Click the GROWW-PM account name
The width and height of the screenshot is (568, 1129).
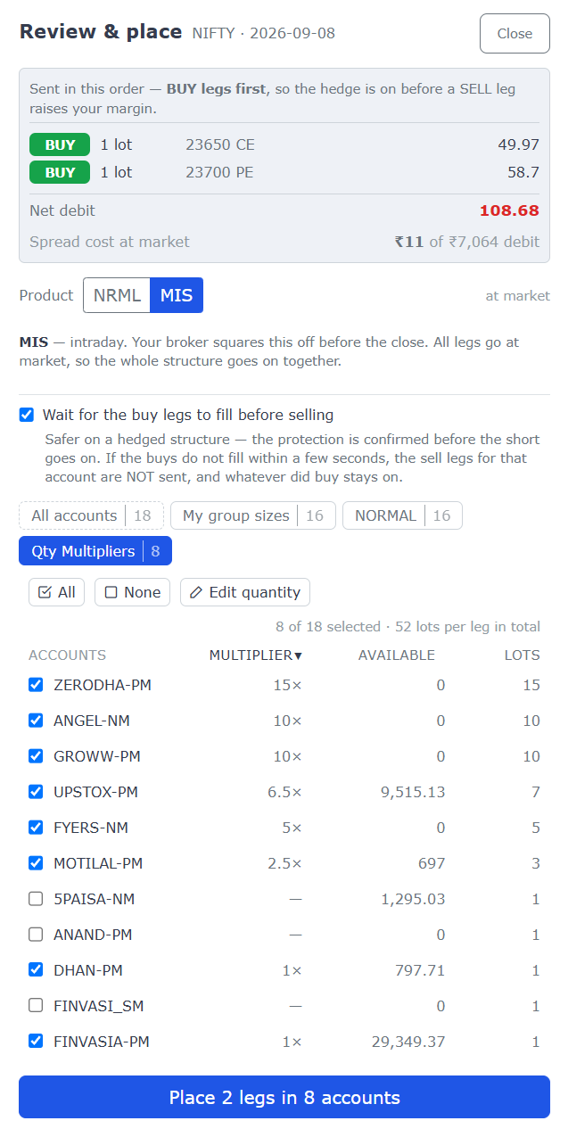(97, 756)
